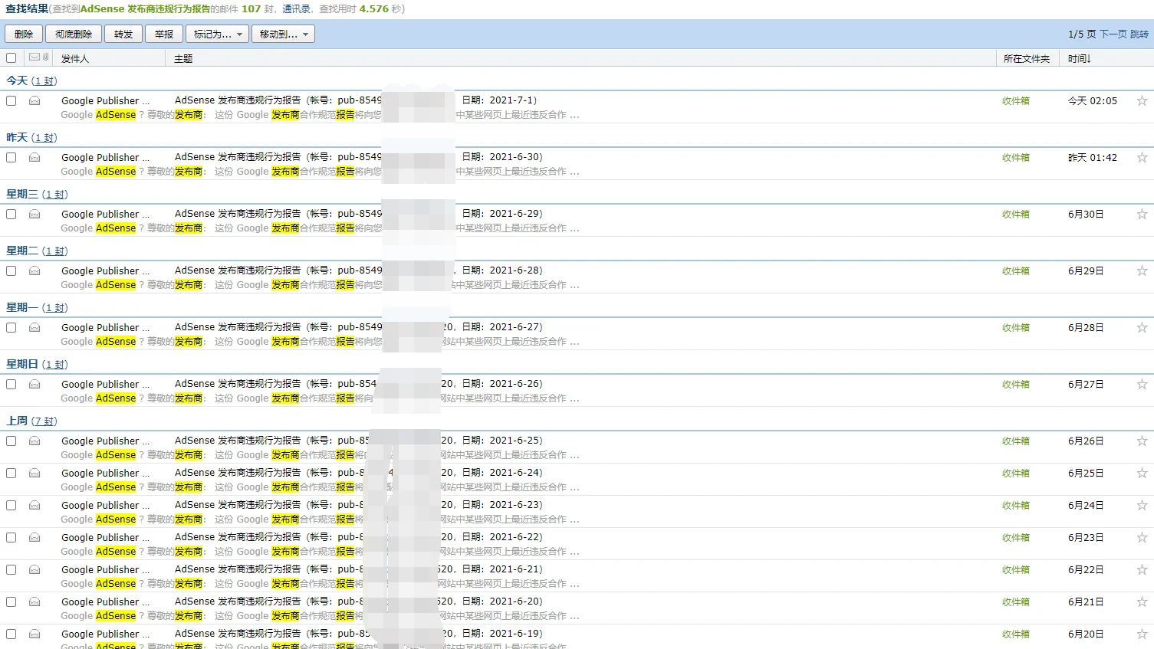Star the email received 昨天 01:42

tap(1142, 157)
